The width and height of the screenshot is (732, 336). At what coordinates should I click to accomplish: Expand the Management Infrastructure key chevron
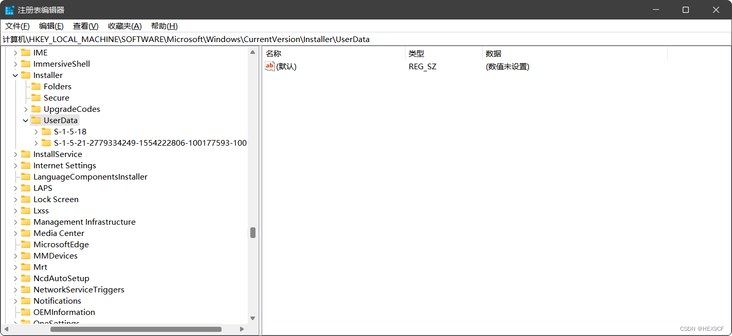[x=15, y=222]
